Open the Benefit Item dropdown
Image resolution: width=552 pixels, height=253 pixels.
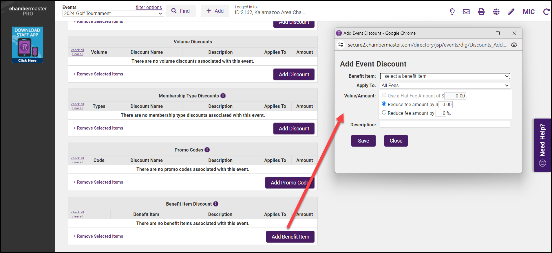(445, 76)
